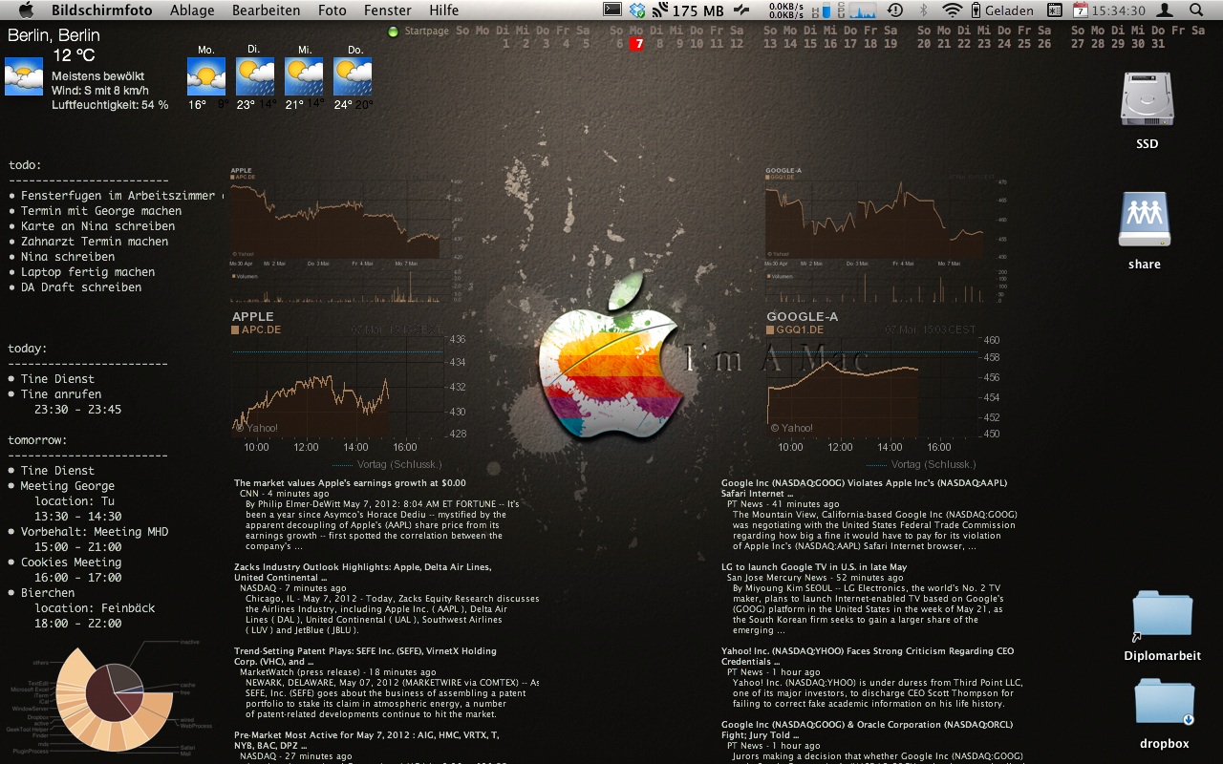Viewport: 1223px width, 764px height.
Task: Click the 'Berlin, Berlin' weather location
Action: 54,35
